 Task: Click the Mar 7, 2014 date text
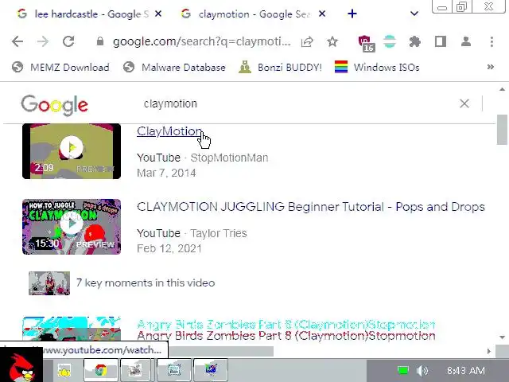(x=166, y=173)
